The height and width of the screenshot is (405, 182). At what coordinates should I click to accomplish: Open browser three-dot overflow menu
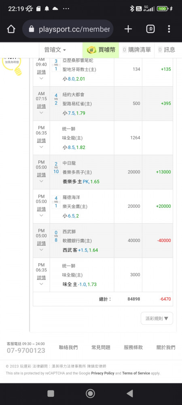tap(169, 29)
